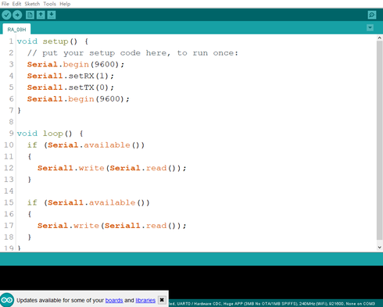Select the RA_08H sketch tab
Viewport: 383px width, 307px height.
[16, 30]
